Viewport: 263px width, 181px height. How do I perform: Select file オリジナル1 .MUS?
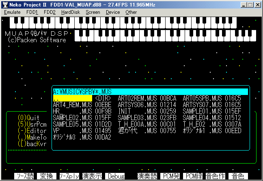click(202, 131)
